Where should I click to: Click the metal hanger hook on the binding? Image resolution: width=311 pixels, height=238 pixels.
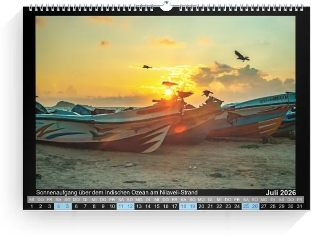tap(166, 6)
